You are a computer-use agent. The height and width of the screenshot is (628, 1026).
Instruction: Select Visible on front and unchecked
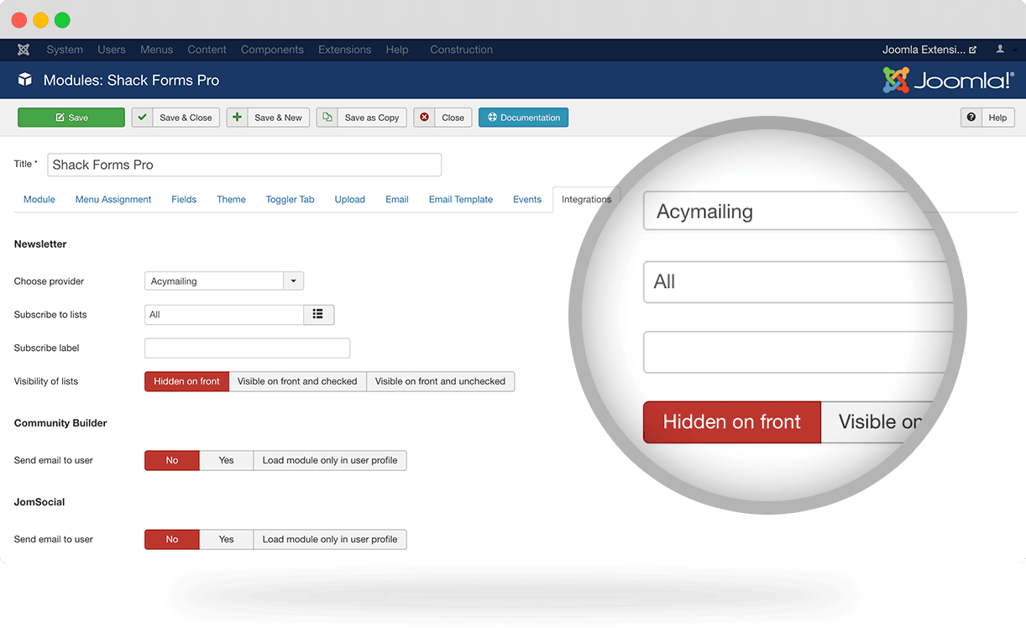(x=440, y=381)
